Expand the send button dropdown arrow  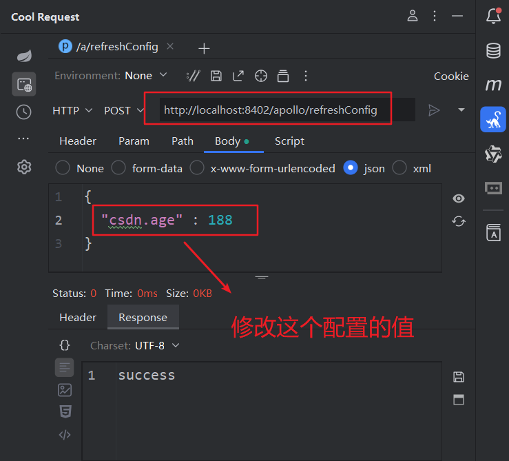pos(461,110)
